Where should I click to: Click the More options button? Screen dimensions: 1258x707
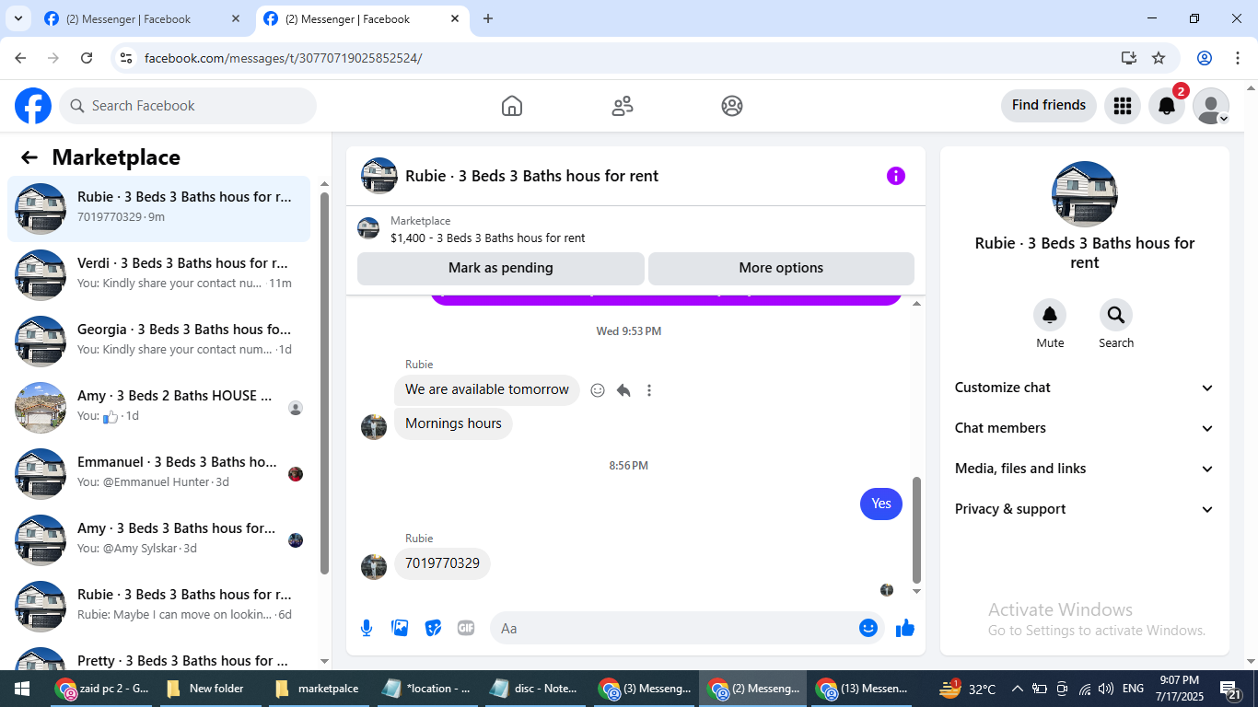pos(781,268)
